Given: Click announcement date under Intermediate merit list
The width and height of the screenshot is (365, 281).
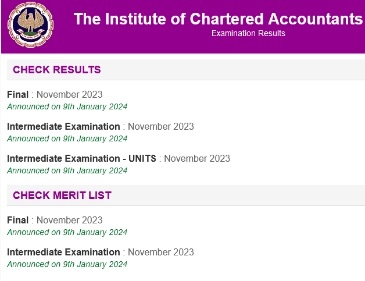Looking at the screenshot, I should 67,264.
